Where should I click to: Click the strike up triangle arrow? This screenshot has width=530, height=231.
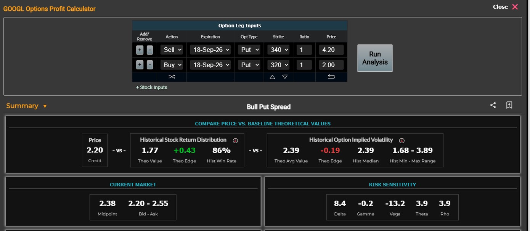(272, 77)
